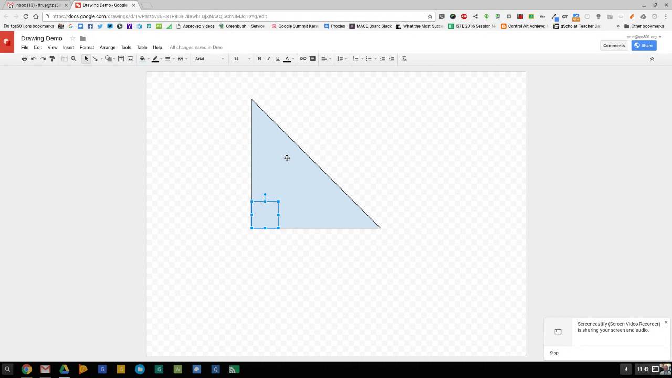Toggle Italic text formatting

coord(268,59)
